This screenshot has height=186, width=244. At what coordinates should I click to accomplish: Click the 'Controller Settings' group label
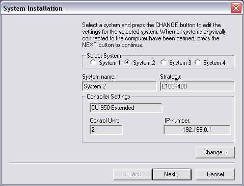click(109, 97)
